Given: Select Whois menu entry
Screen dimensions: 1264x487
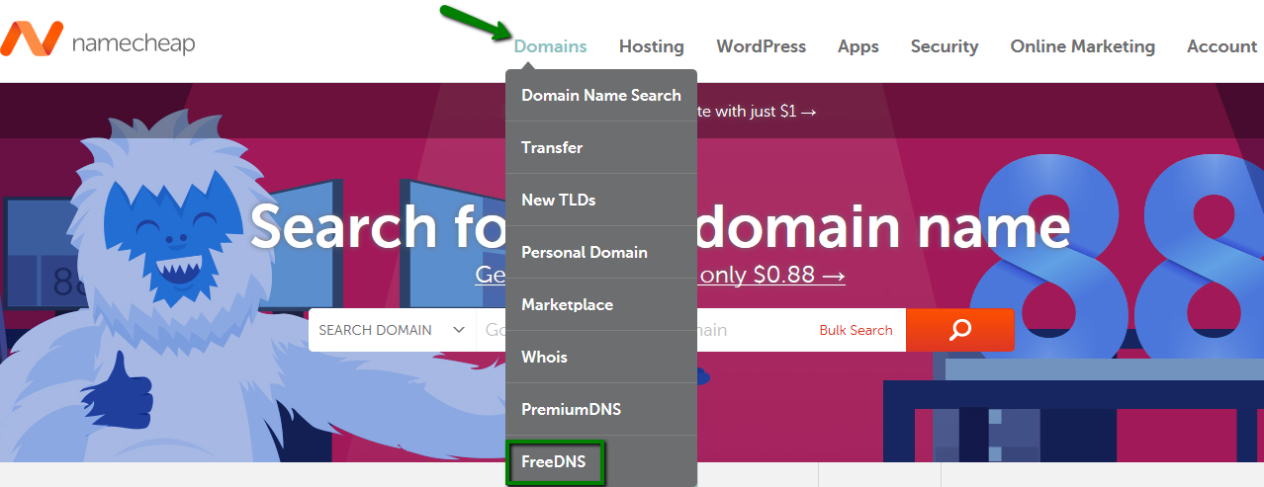Looking at the screenshot, I should coord(601,357).
